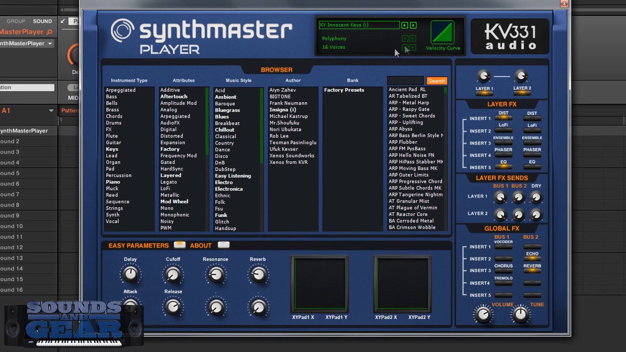Click the Reverb easy parameter knob
This screenshot has width=626, height=352.
pyautogui.click(x=258, y=274)
